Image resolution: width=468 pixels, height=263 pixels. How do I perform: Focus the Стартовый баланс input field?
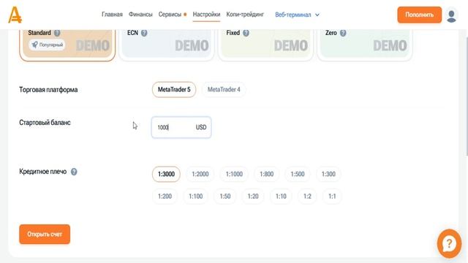click(x=181, y=127)
